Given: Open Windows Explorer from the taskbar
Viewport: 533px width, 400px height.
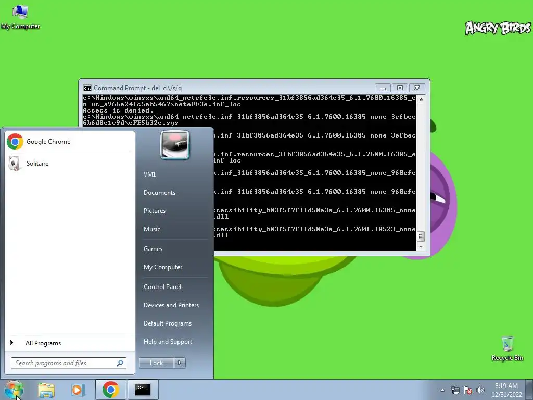Looking at the screenshot, I should [46, 390].
